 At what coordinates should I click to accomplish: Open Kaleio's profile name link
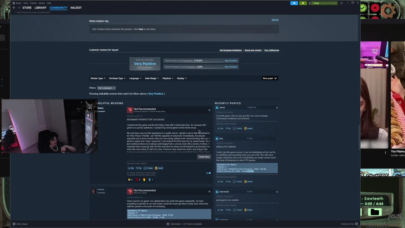tap(101, 108)
